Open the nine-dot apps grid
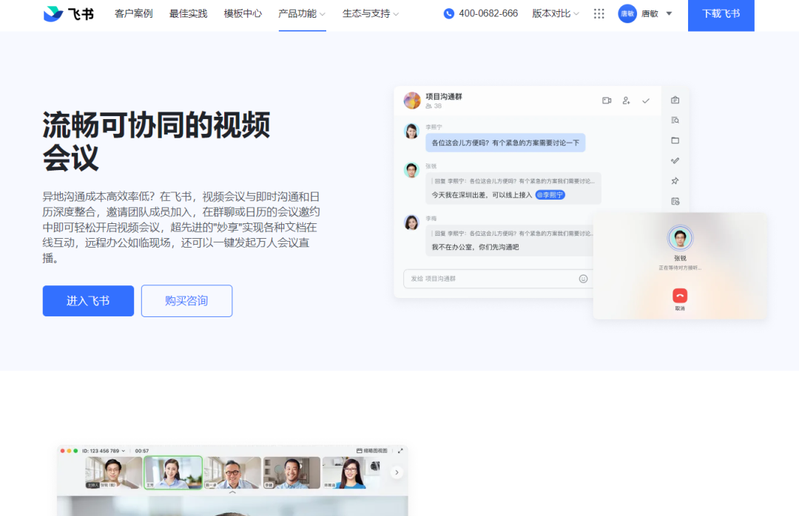 click(599, 14)
